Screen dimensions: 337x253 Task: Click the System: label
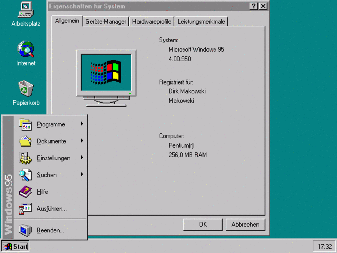[168, 40]
